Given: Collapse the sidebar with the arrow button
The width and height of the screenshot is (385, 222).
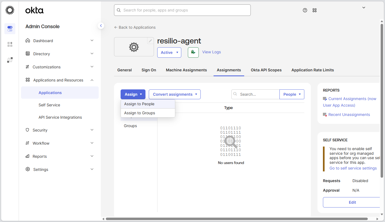Looking at the screenshot, I should [101, 26].
